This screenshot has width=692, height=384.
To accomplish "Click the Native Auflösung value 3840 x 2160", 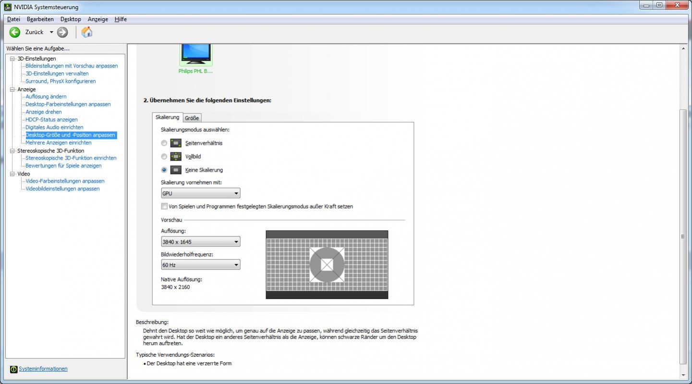I will (x=175, y=287).
